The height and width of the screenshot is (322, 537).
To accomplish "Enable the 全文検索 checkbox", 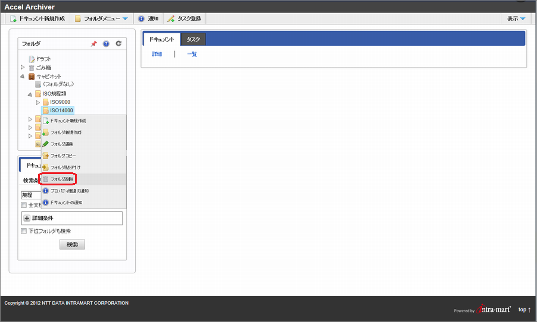I will point(24,205).
